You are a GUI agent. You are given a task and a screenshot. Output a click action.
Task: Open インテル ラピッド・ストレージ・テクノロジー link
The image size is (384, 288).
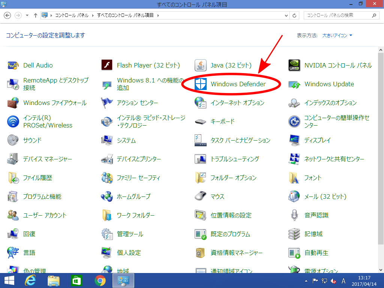(151, 121)
